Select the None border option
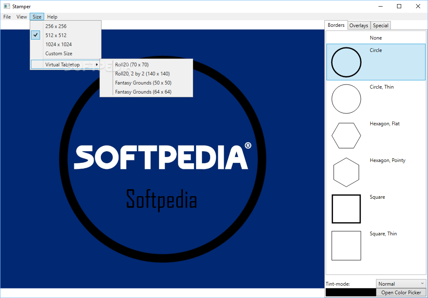The image size is (428, 298). click(x=376, y=38)
